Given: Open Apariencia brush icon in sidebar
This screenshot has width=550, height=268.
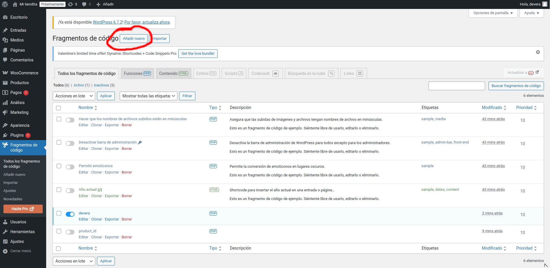Looking at the screenshot, I should pos(5,125).
